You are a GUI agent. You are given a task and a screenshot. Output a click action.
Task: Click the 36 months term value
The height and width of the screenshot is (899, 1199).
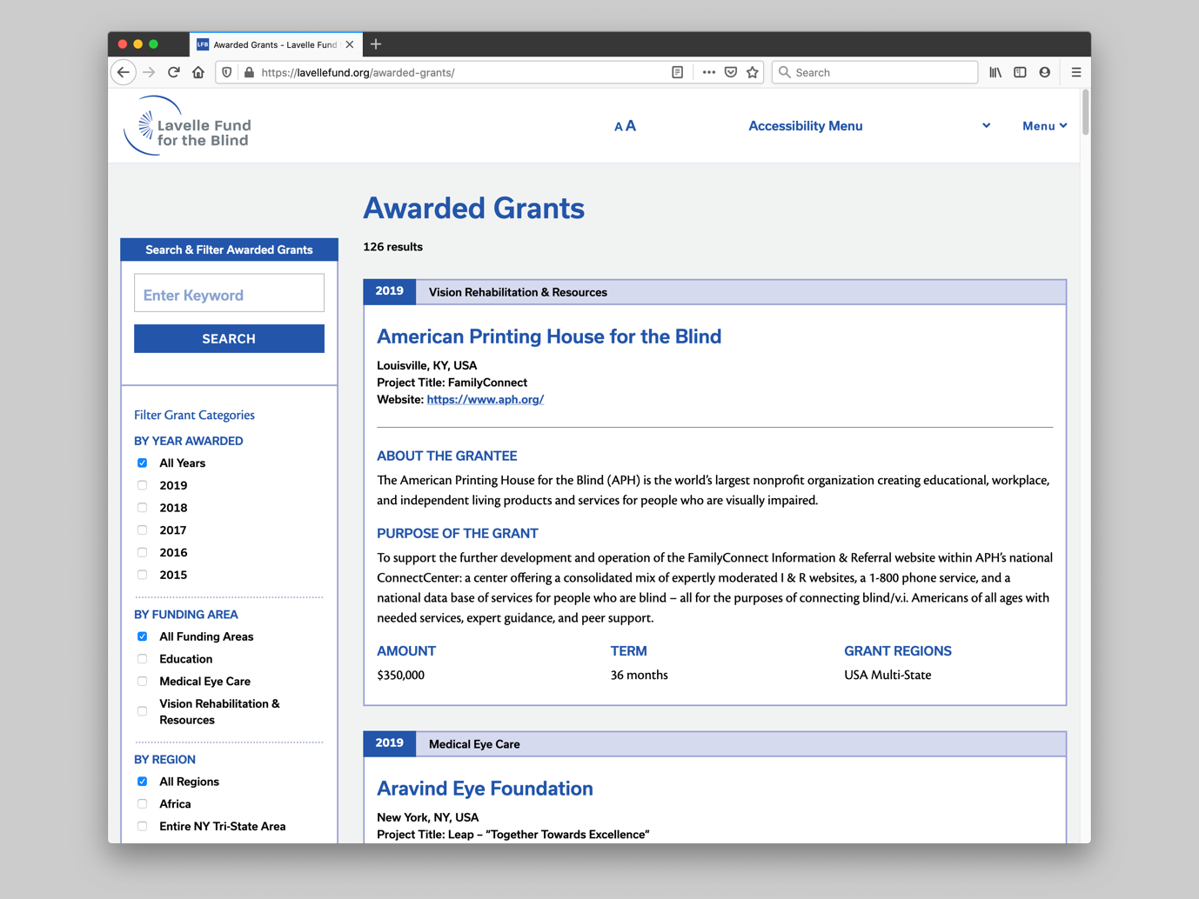tap(640, 676)
